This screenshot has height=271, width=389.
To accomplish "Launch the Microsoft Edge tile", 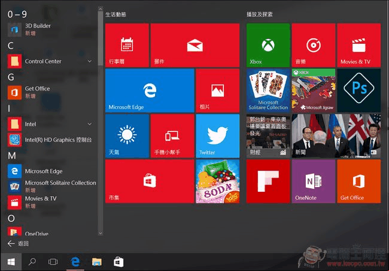I will click(150, 91).
